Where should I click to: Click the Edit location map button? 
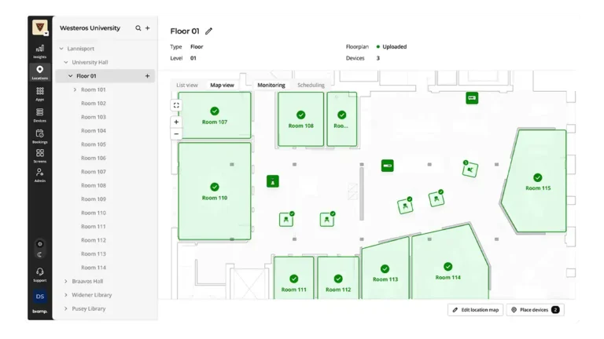(x=475, y=310)
